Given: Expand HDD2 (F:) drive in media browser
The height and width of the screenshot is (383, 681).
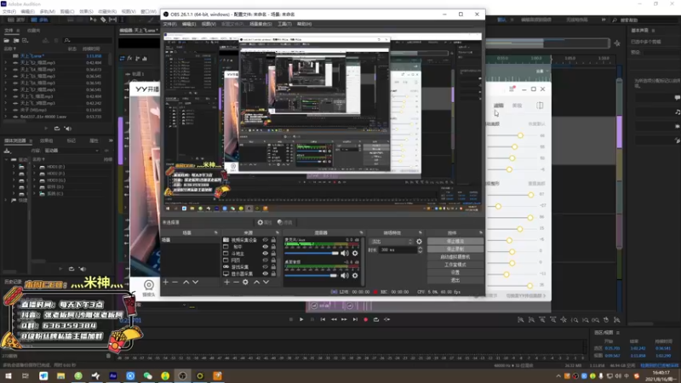Looking at the screenshot, I should [x=35, y=174].
